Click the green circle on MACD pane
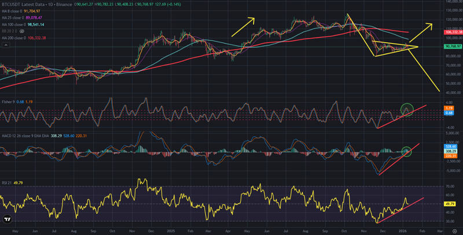 [x=407, y=151]
